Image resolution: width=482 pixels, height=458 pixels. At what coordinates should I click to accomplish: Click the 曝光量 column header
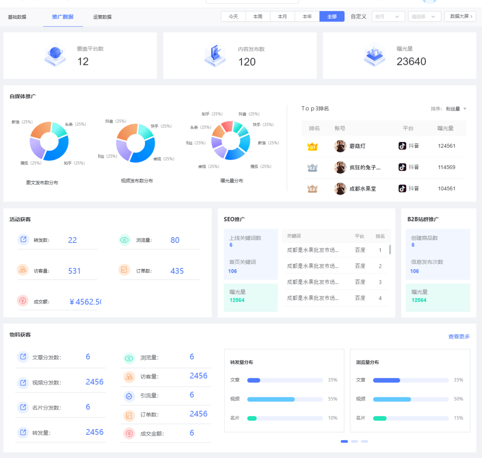445,129
